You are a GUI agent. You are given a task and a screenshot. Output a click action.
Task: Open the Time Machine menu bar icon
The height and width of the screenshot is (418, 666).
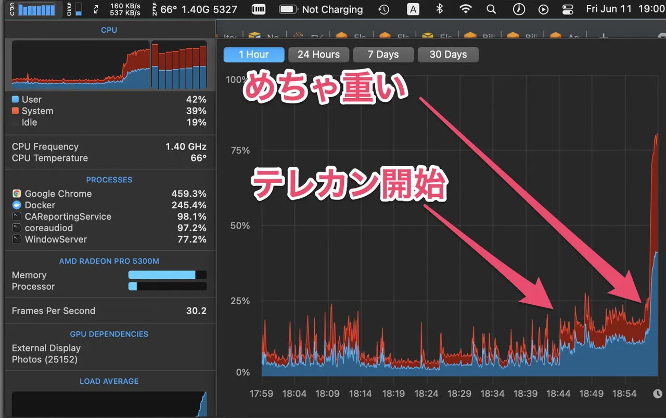(x=384, y=9)
